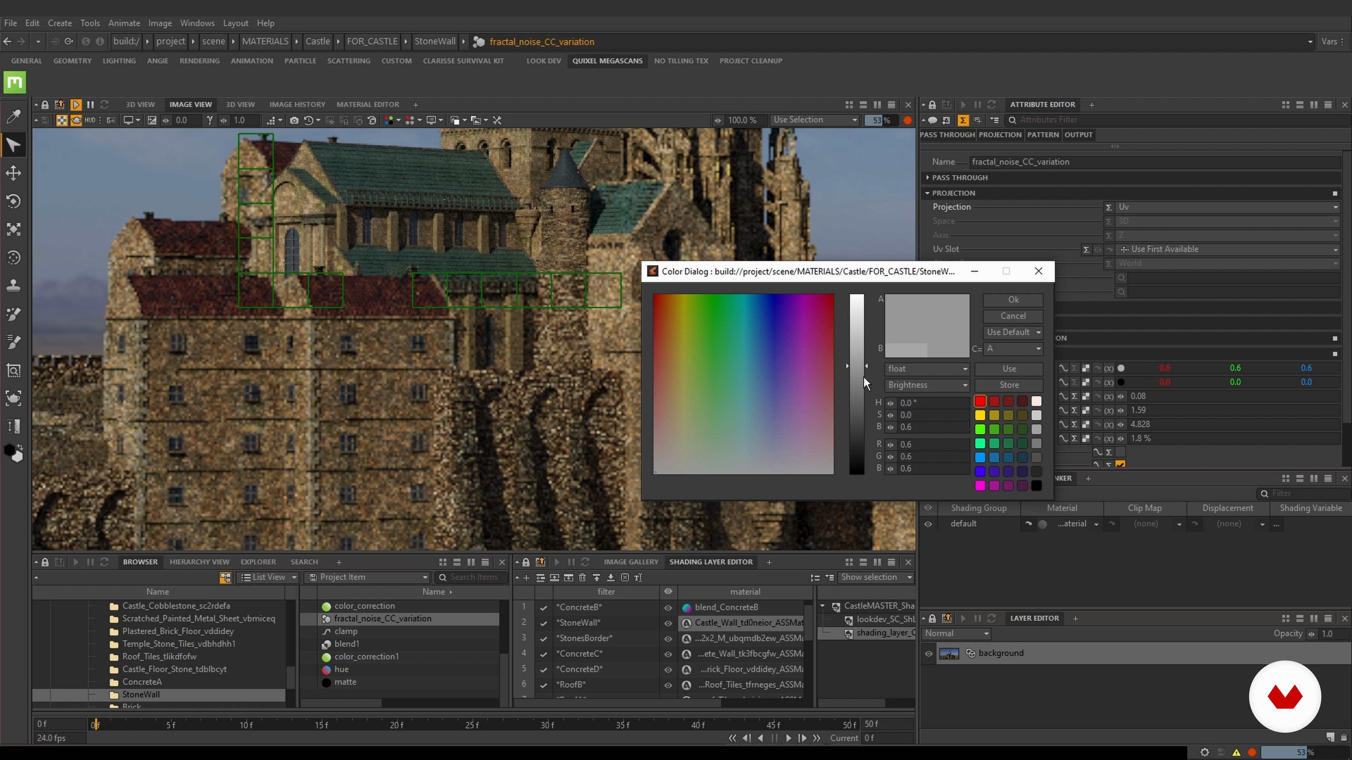This screenshot has height=760, width=1352.
Task: Select the scale tool icon
Action: pos(13,230)
